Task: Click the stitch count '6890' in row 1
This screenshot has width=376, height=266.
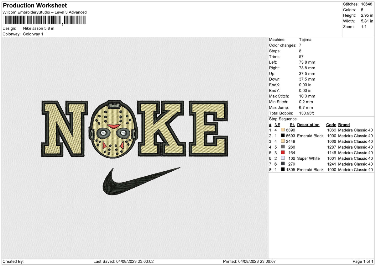Action: click(290, 130)
